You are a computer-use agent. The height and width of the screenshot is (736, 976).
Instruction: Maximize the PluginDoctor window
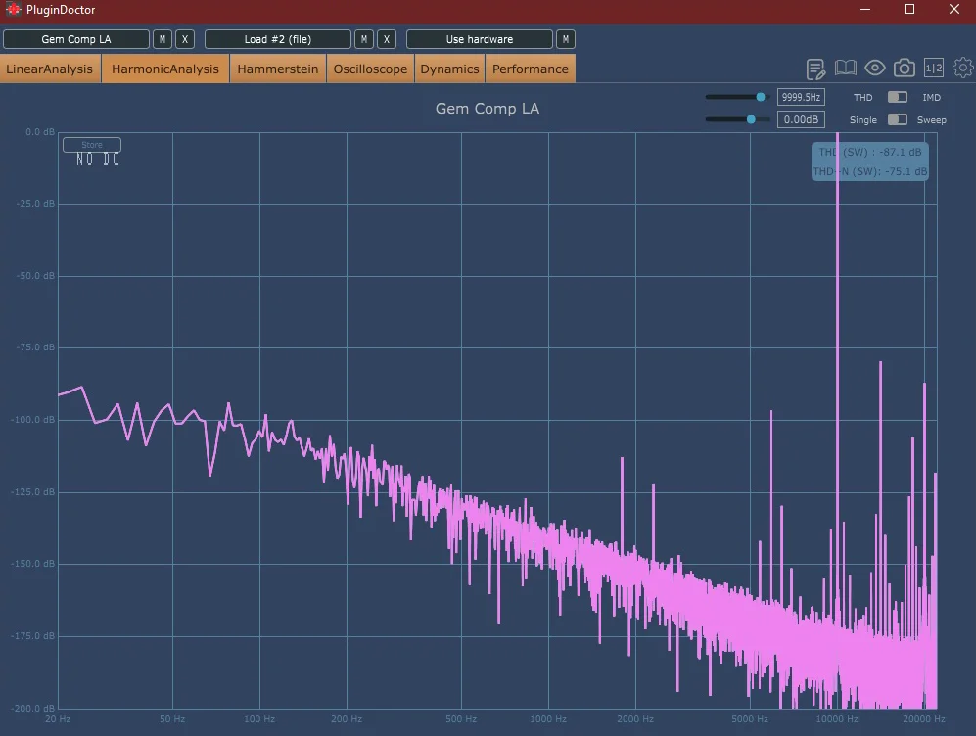coord(909,10)
